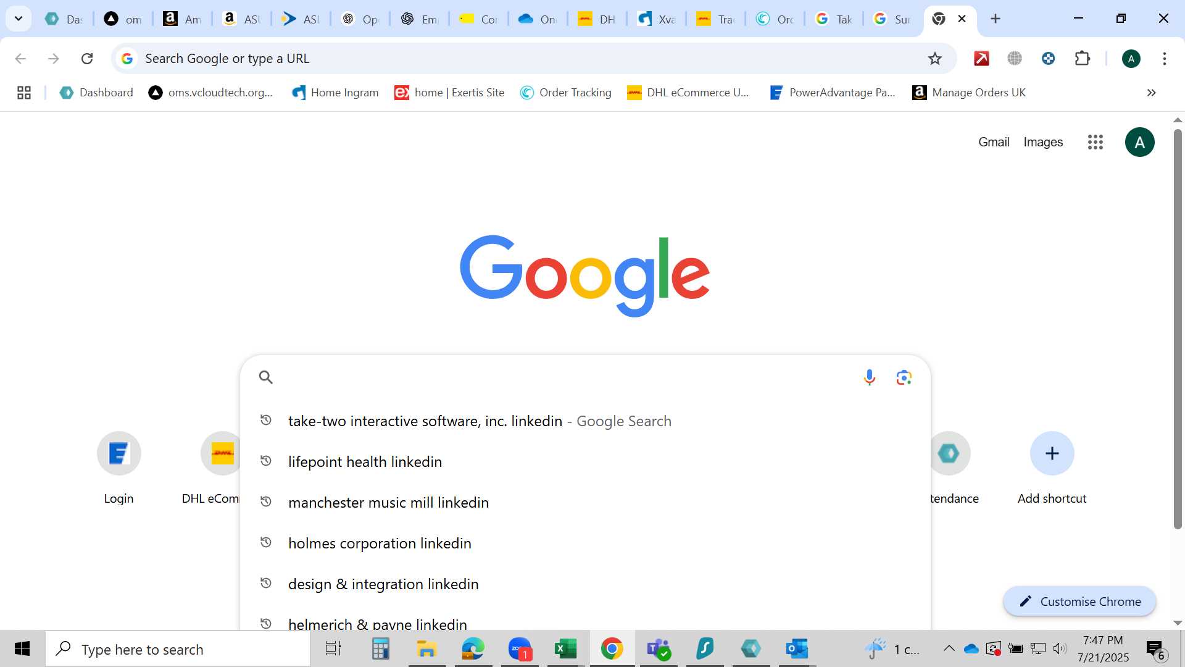Start voice search with microphone icon
The height and width of the screenshot is (667, 1185).
(x=869, y=377)
